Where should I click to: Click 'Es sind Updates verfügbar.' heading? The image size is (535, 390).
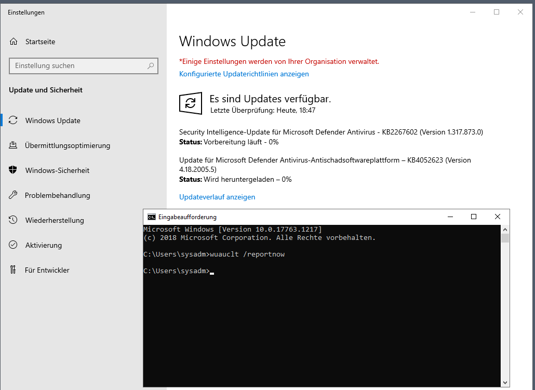click(270, 99)
